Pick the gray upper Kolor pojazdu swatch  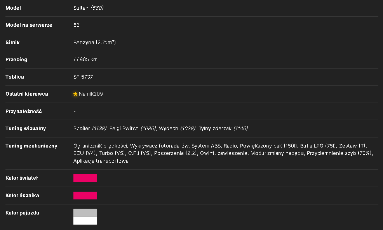point(85,213)
